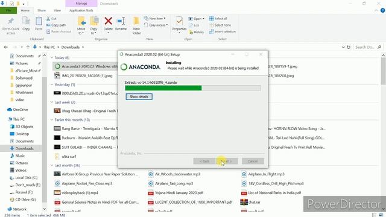Viewport: 386px width, 217px height.
Task: Select Airplane_In_Flight.mp3 file
Action: point(263,174)
